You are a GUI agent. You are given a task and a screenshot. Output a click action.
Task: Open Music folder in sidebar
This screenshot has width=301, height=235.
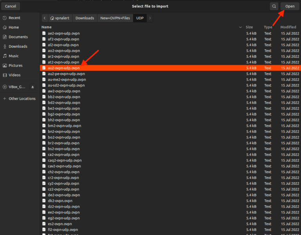(x=14, y=56)
